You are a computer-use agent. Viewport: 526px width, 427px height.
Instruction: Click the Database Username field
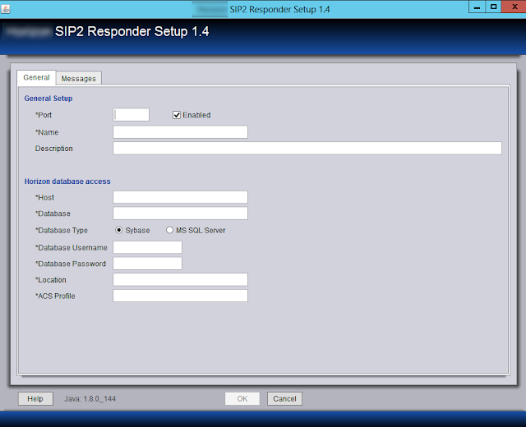pos(148,247)
